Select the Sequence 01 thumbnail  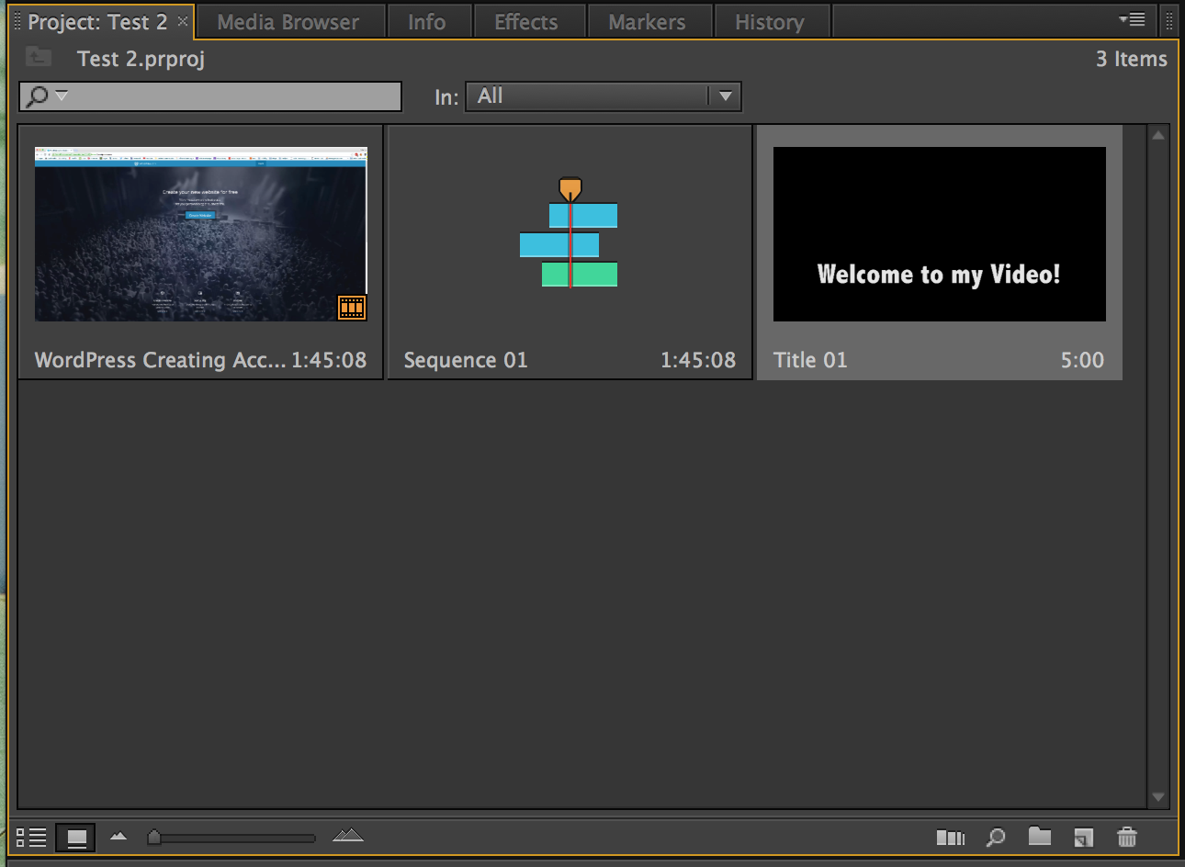[570, 234]
